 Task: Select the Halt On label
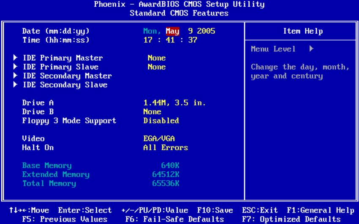point(38,147)
